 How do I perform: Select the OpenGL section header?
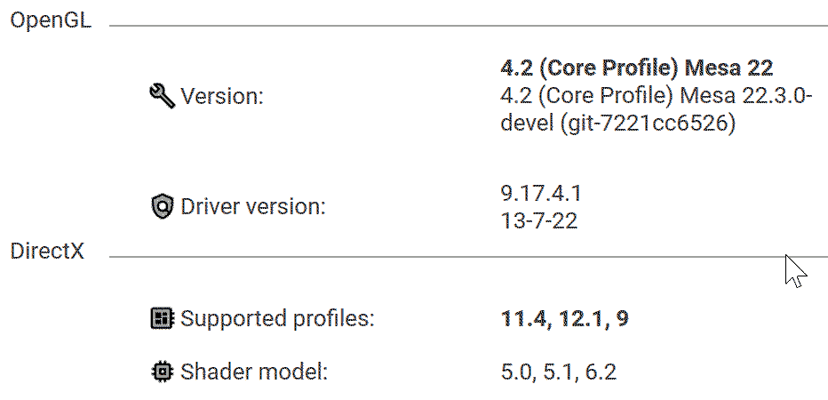(51, 21)
